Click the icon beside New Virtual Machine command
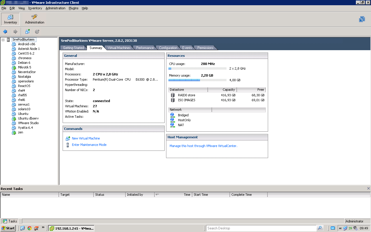 click(x=68, y=139)
